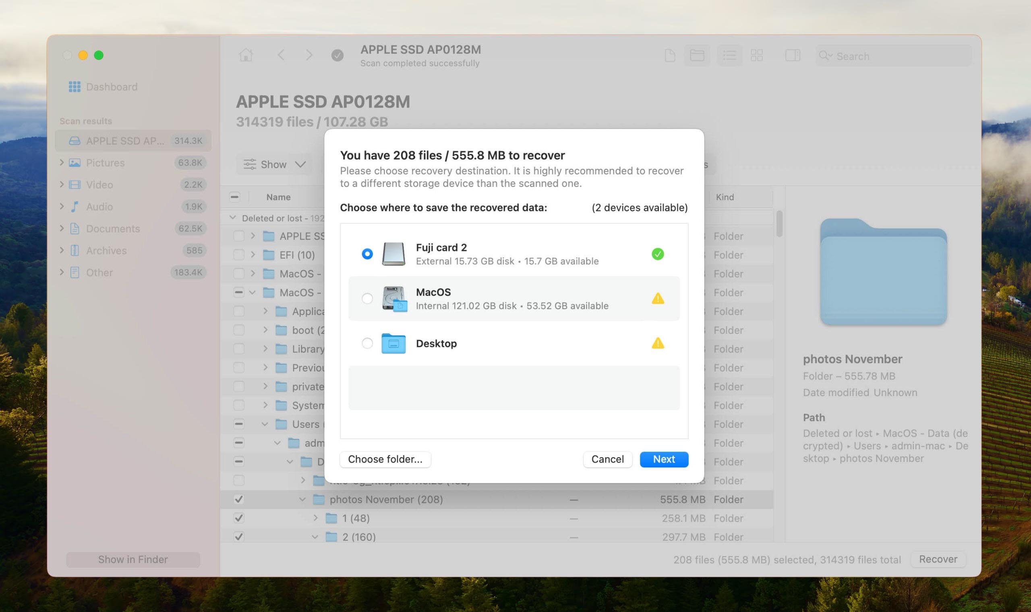Click the Next button in the dialog

(663, 459)
